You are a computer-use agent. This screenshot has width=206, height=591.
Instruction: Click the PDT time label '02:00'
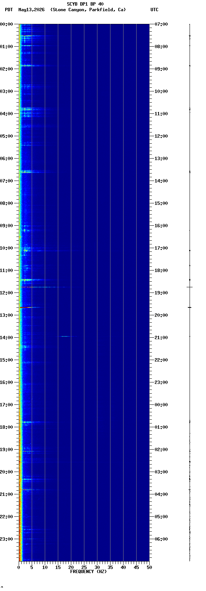click(6, 69)
